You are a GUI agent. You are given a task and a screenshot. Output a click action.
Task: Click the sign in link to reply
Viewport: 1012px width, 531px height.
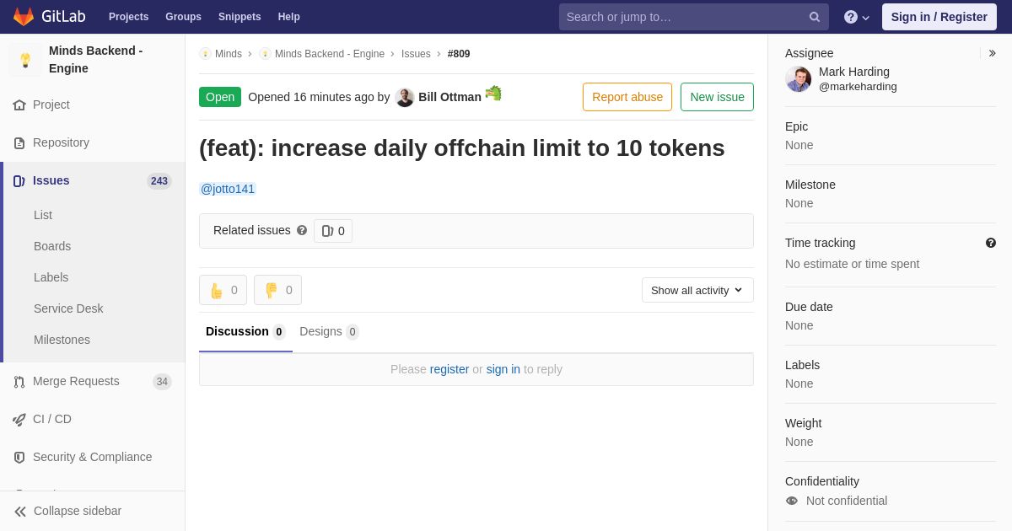(503, 369)
